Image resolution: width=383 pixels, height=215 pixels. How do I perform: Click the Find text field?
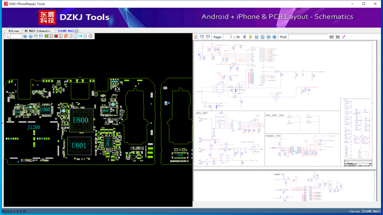click(x=308, y=37)
